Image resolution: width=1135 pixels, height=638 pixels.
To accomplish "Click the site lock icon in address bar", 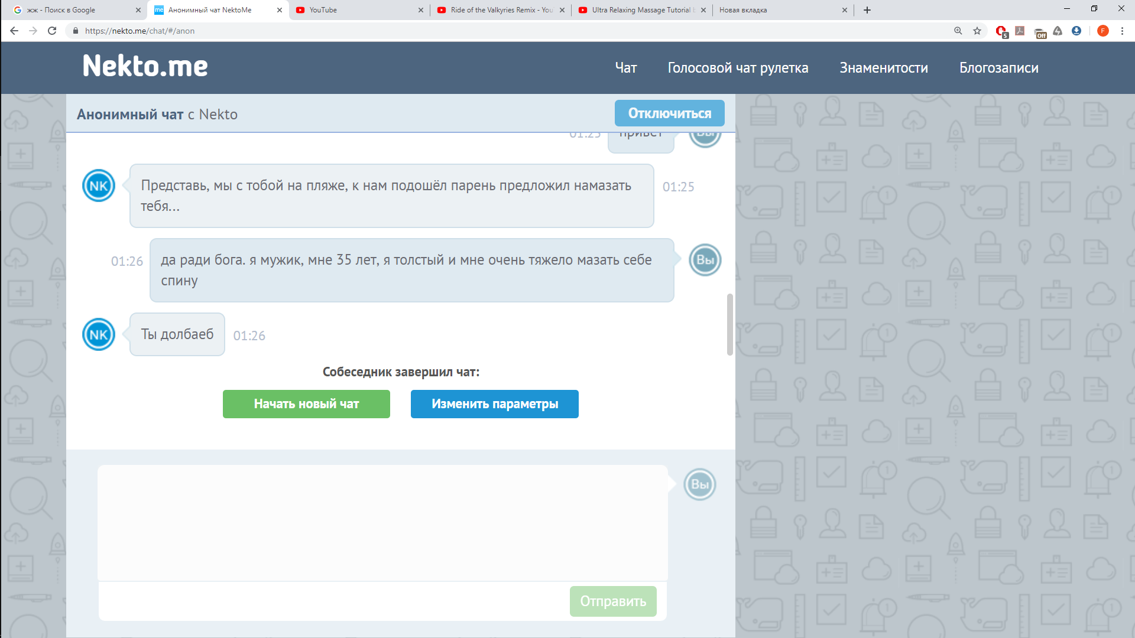I will pos(75,31).
